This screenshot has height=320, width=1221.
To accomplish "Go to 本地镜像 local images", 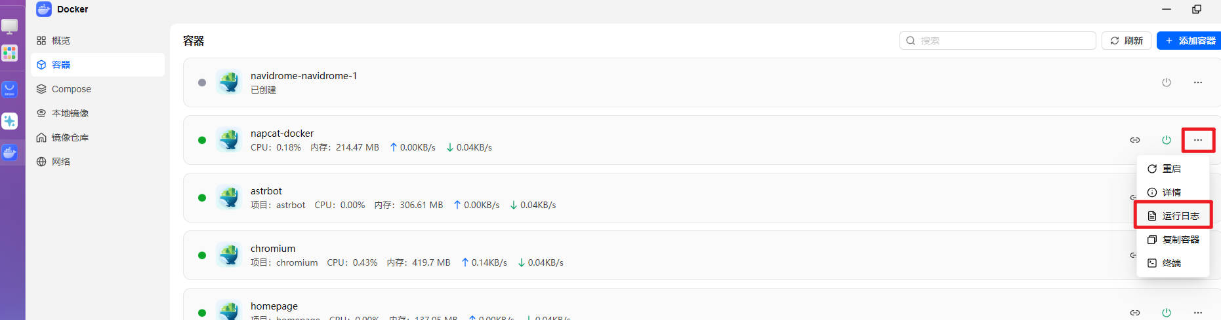I will pos(62,113).
